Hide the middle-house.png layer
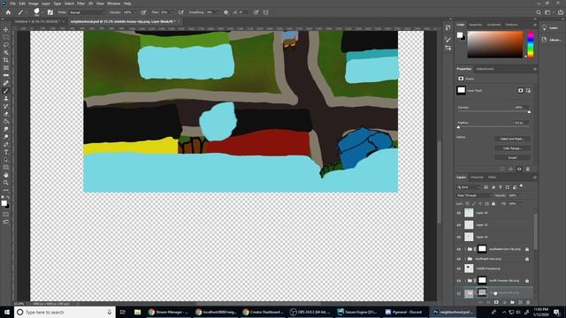The height and width of the screenshot is (318, 566). [x=459, y=269]
